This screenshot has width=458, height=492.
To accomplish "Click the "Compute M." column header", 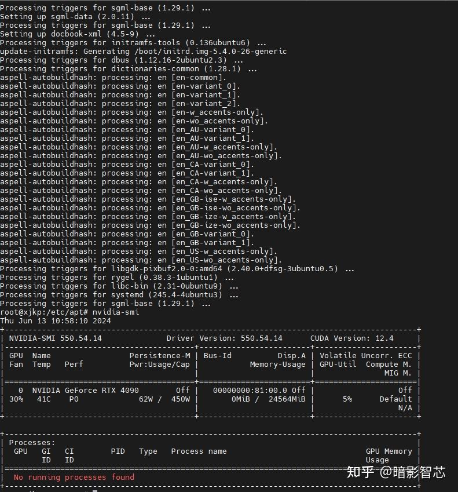I will tap(389, 365).
